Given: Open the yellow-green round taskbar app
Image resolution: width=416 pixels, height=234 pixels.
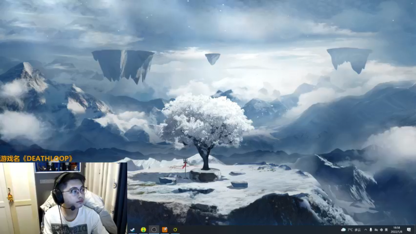Looking at the screenshot, I should coord(144,230).
